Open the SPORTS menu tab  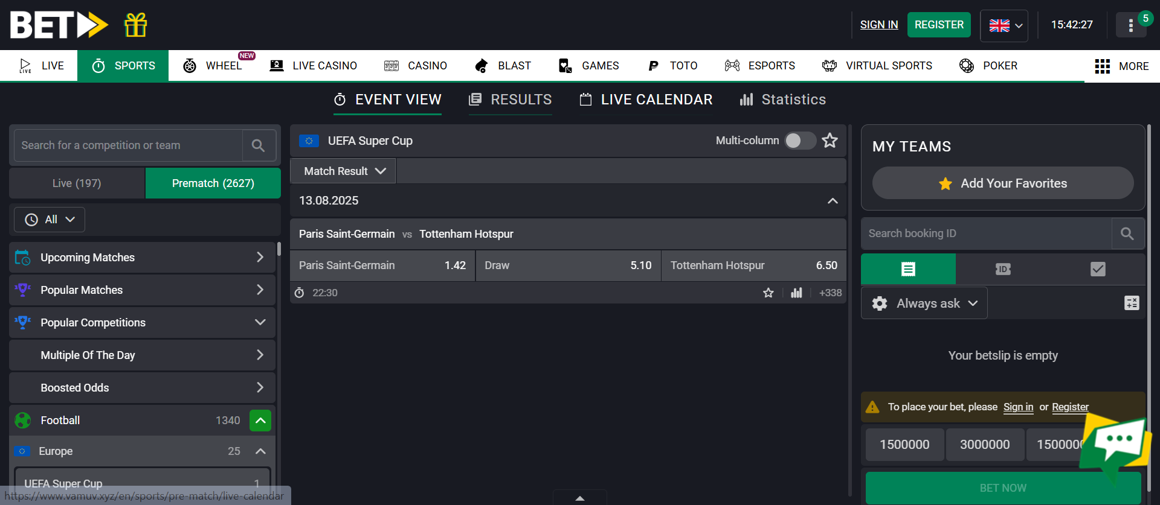pos(123,66)
